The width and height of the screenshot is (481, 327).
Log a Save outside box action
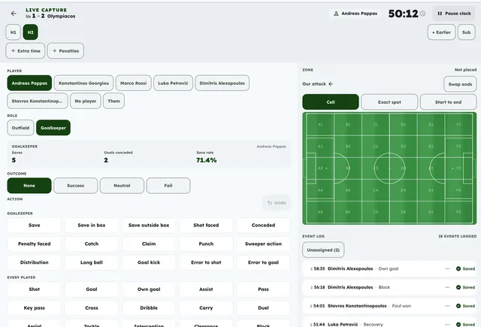tap(149, 226)
